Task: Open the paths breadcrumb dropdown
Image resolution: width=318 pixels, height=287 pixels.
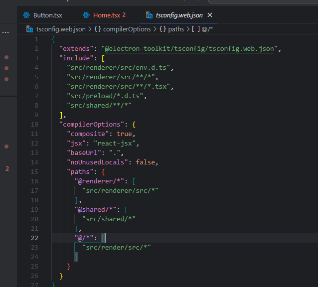Action: [176, 29]
